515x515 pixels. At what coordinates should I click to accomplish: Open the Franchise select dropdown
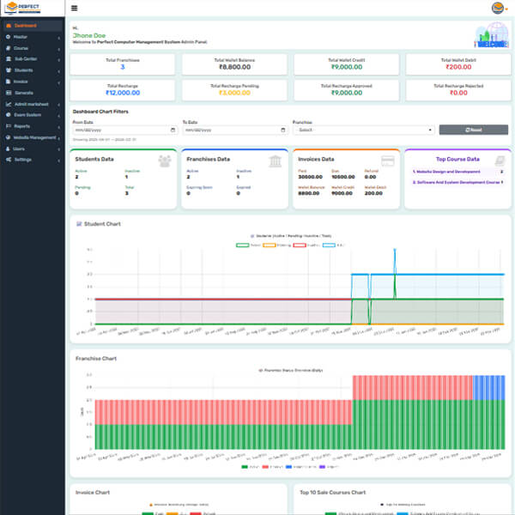[363, 130]
